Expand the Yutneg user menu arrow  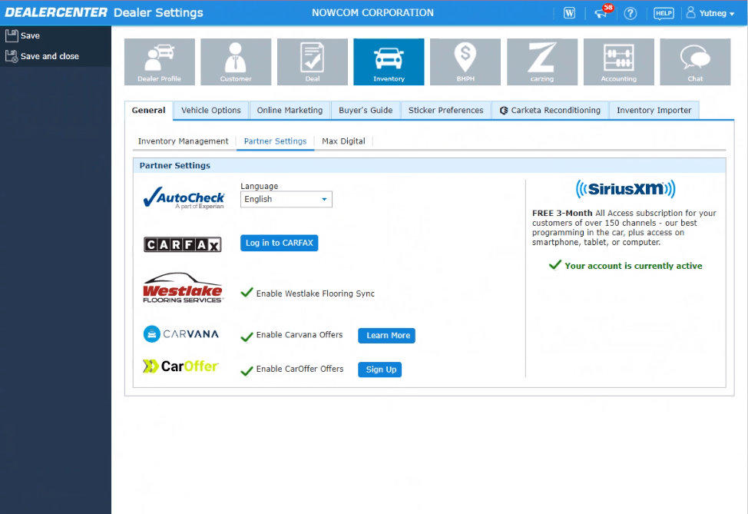point(733,15)
